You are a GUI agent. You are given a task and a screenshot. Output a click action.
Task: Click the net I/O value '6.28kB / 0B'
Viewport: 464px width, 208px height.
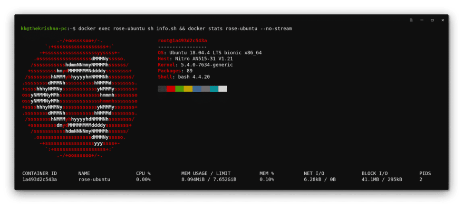click(x=320, y=179)
